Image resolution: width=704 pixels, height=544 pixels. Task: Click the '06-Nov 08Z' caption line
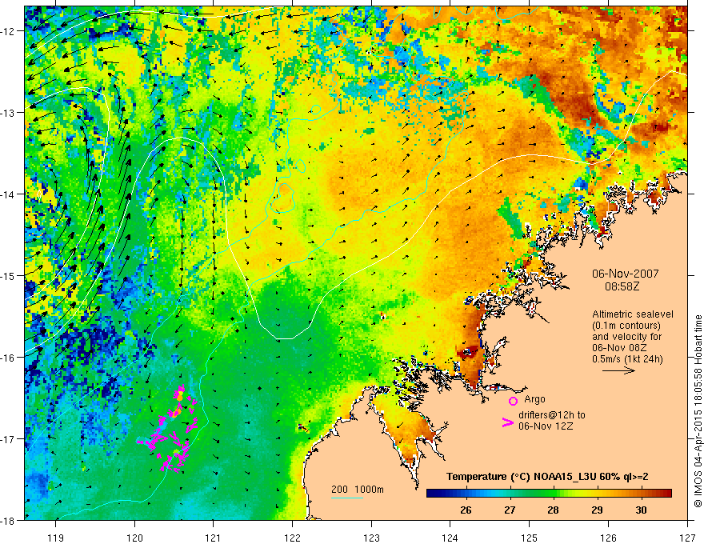coord(618,348)
